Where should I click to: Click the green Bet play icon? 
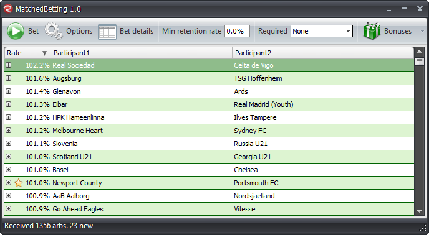pos(16,31)
